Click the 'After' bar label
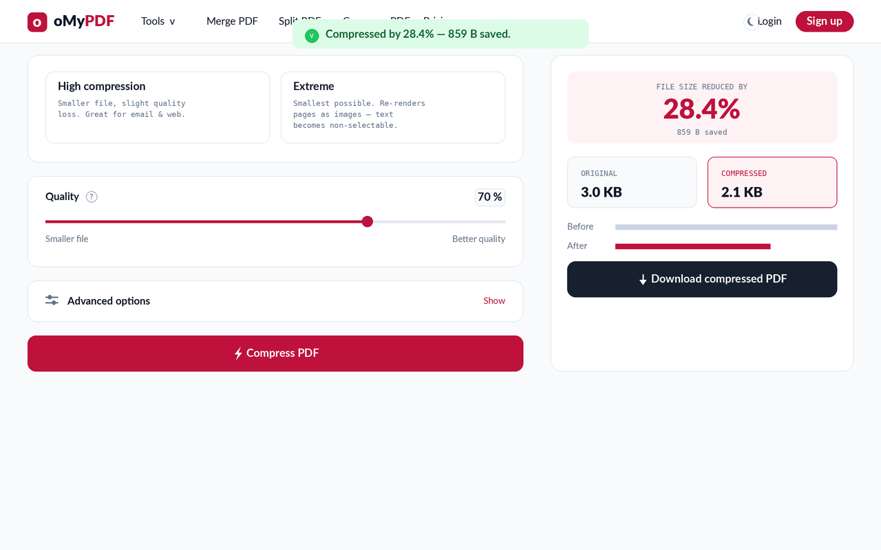The image size is (881, 550). click(x=577, y=245)
